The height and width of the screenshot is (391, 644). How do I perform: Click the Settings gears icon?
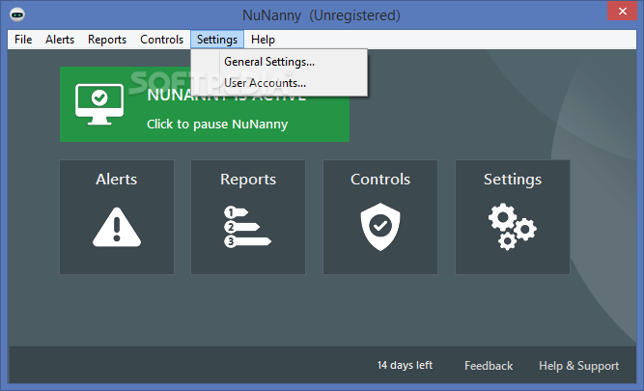point(512,226)
